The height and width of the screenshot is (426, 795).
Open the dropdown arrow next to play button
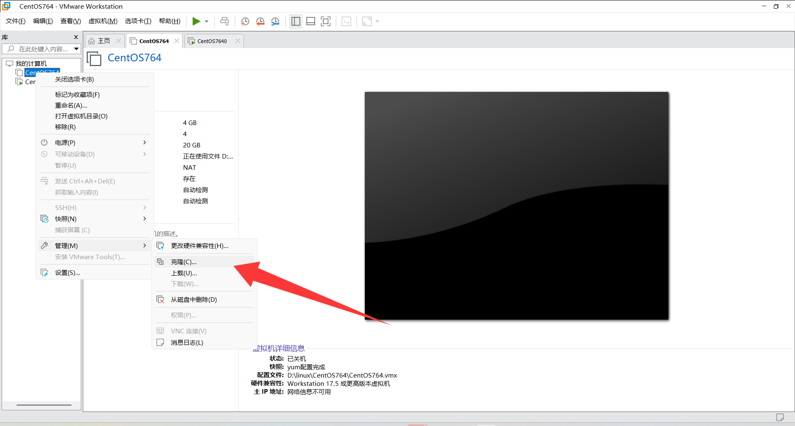pos(207,22)
